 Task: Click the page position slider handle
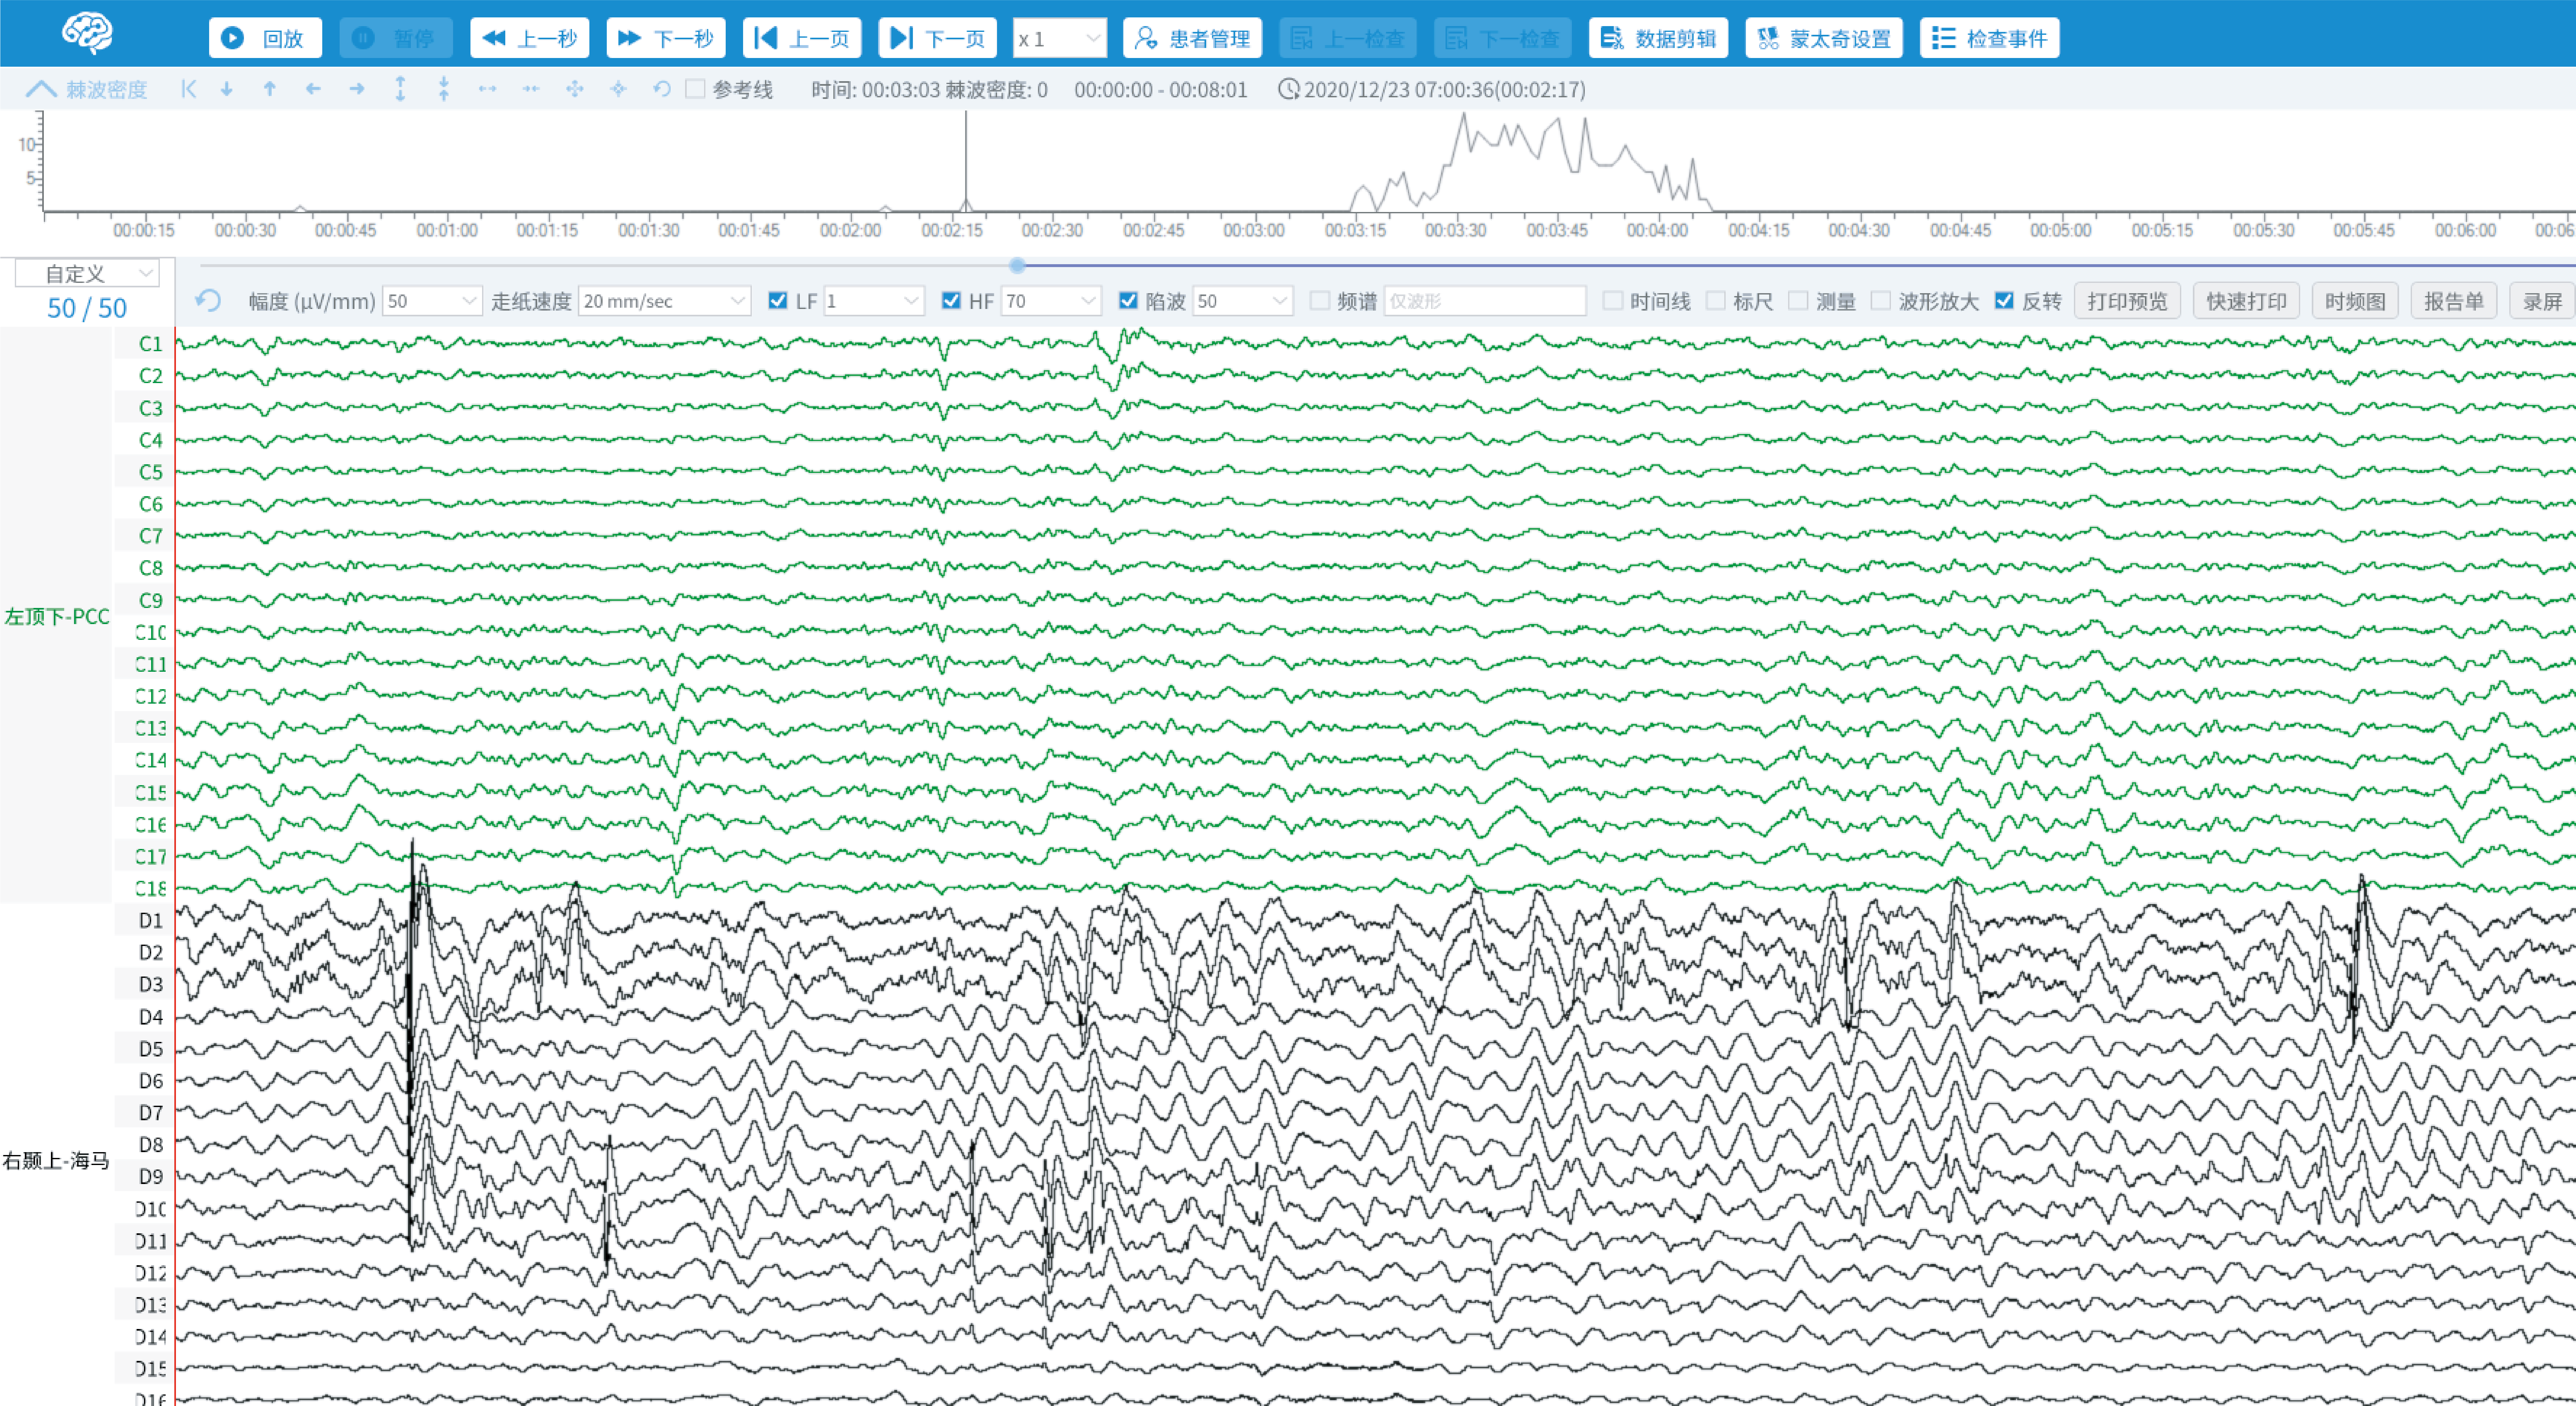point(1017,266)
